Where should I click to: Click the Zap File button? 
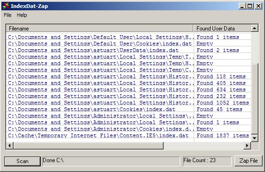coord(249,161)
